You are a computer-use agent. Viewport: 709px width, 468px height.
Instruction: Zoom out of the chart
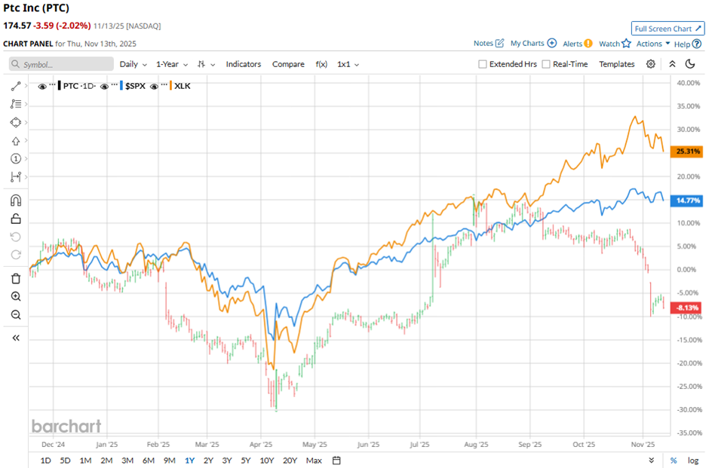pyautogui.click(x=16, y=315)
